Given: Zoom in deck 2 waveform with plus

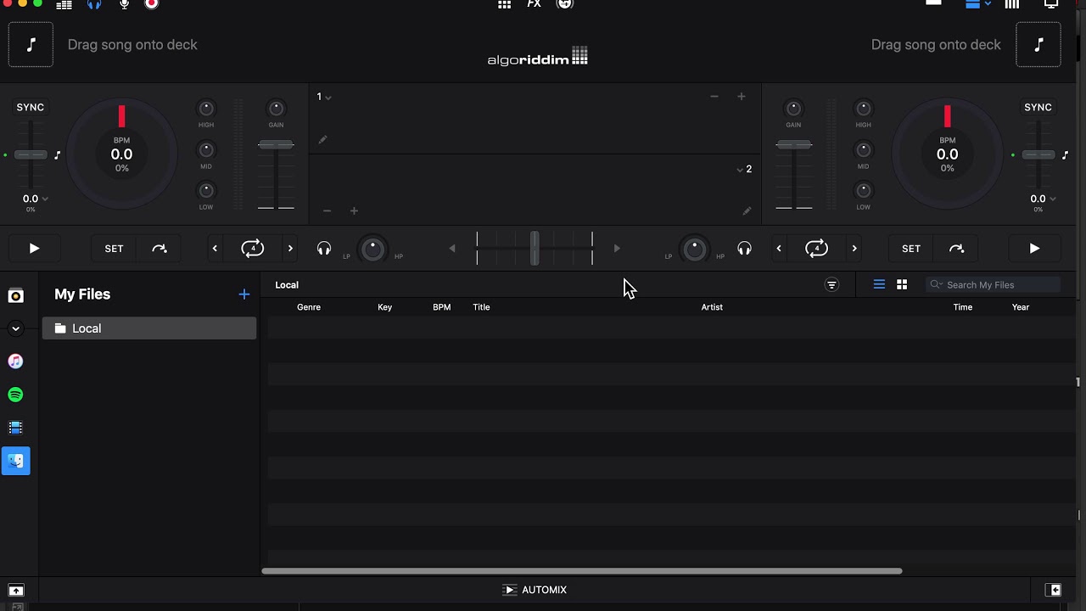Looking at the screenshot, I should [x=354, y=210].
